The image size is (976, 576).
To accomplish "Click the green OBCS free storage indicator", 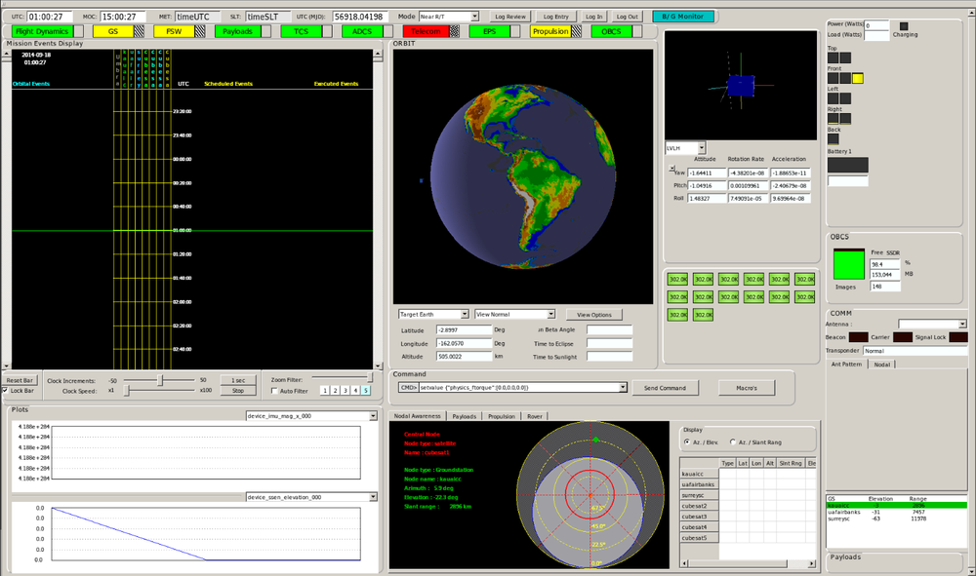I will click(849, 264).
